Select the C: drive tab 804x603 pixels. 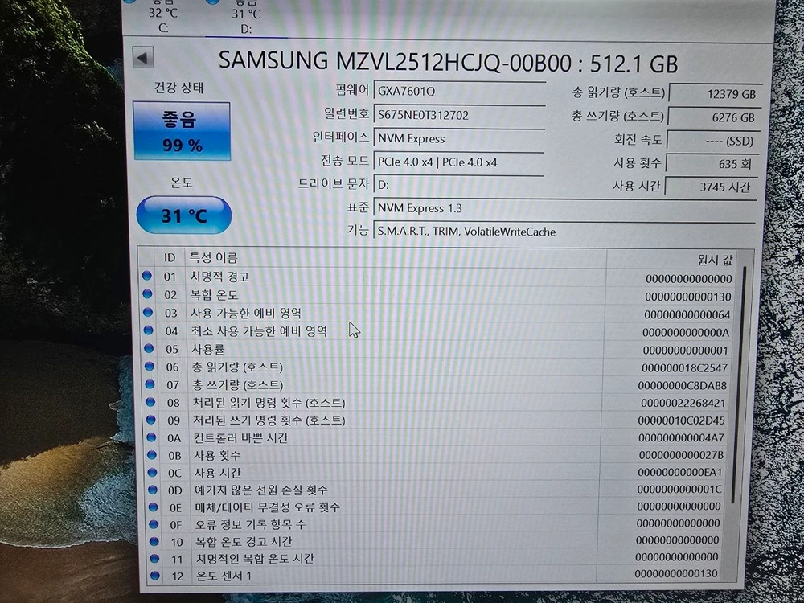pyautogui.click(x=163, y=19)
